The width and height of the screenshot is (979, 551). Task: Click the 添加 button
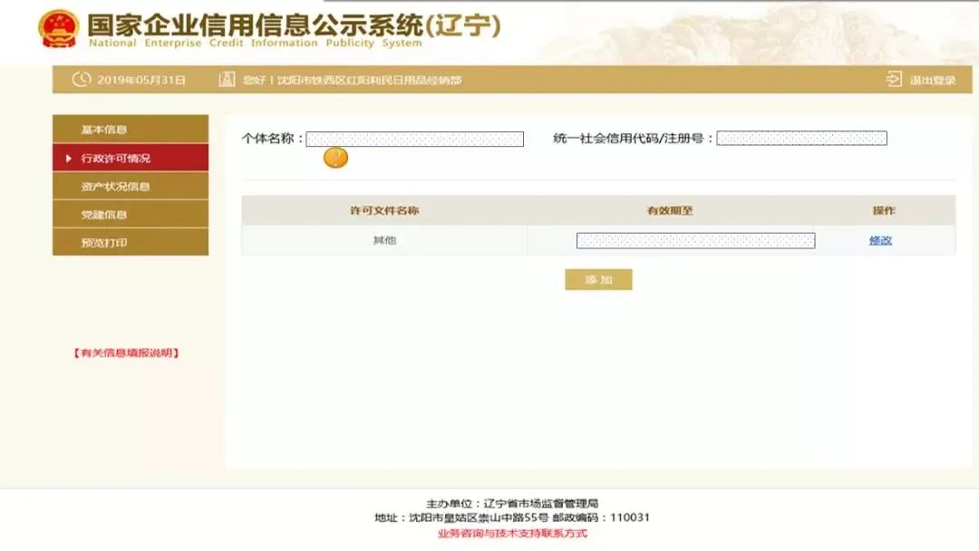(x=598, y=279)
